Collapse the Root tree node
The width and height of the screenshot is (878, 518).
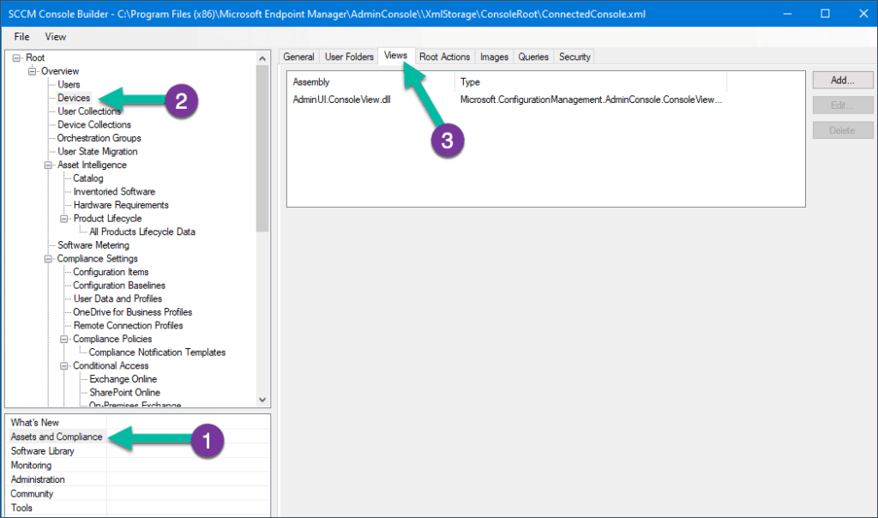16,57
